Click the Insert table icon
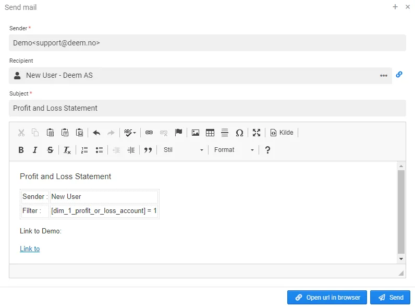 [210, 133]
